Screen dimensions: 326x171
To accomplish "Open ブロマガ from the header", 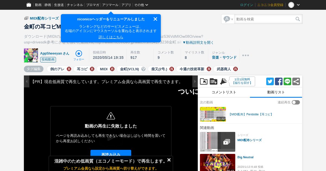I will (93, 5).
